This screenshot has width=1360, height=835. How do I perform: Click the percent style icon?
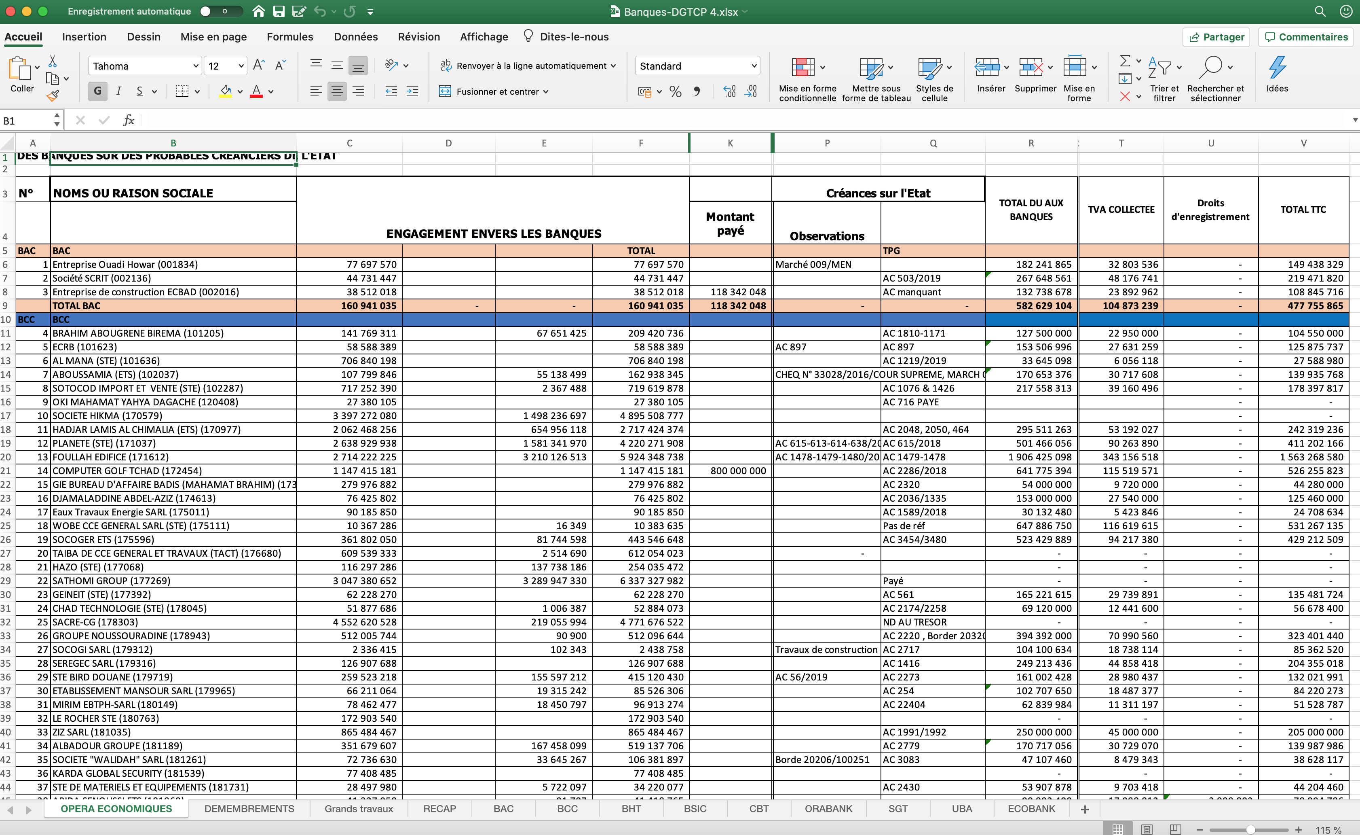click(x=675, y=92)
